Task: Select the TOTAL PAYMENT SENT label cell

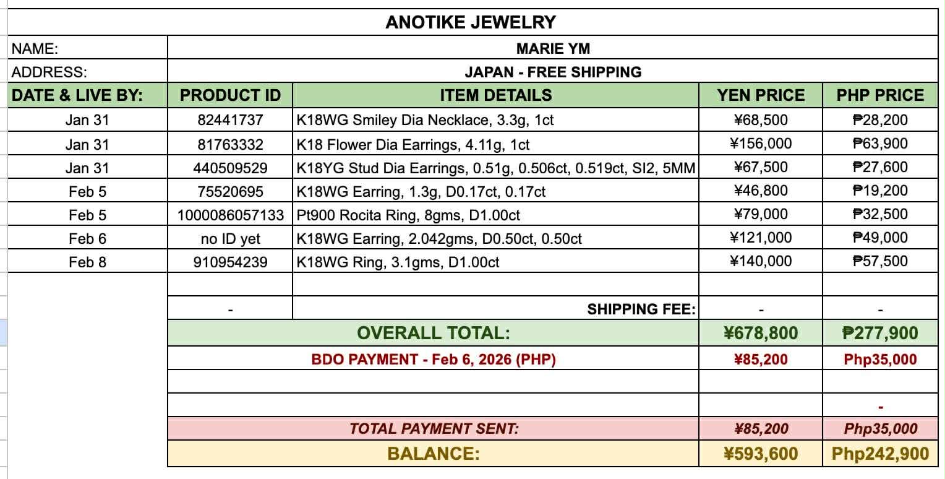Action: [x=434, y=428]
